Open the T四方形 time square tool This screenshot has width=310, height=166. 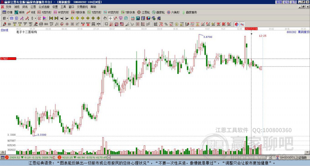coord(94,12)
